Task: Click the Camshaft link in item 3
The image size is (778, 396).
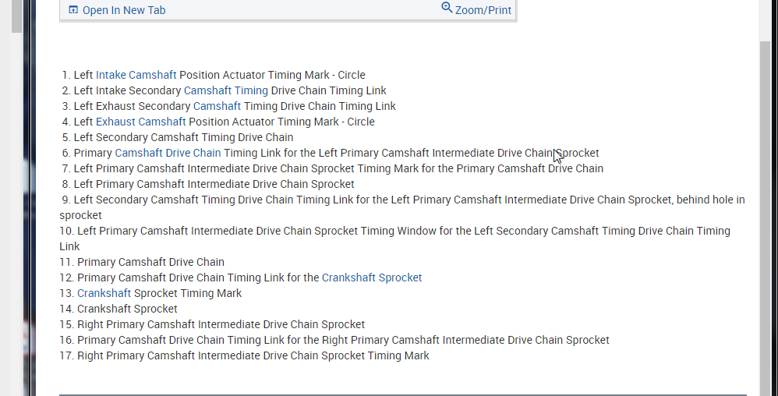Action: click(217, 106)
